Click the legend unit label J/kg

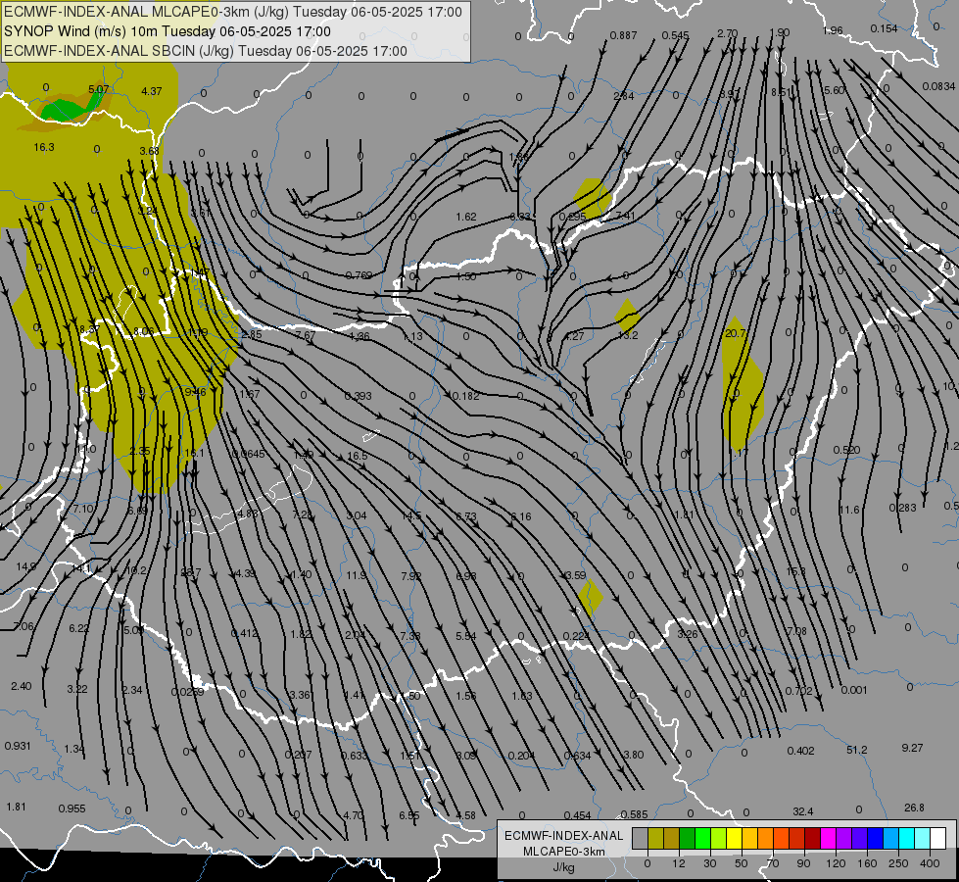click(x=563, y=867)
